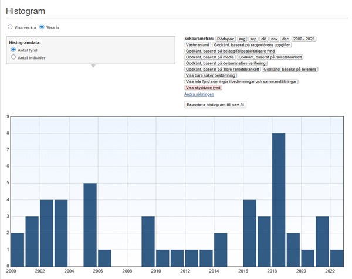352x279 pixels.
Task: Click the 'aug' month tag
Action: click(x=242, y=39)
